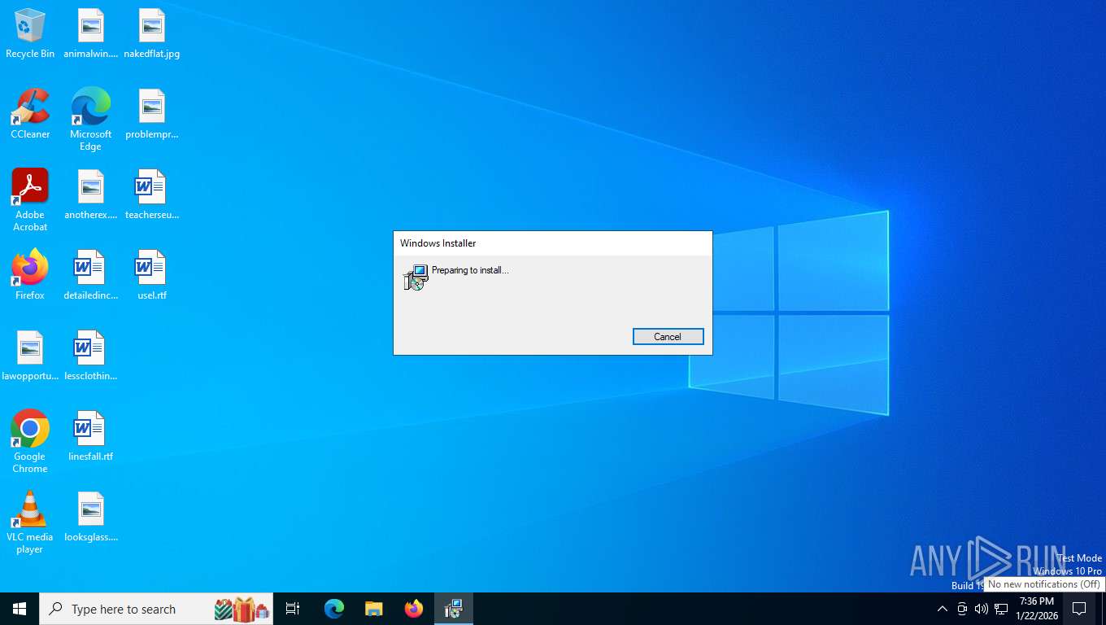Screen dimensions: 1106x625
Task: Click the taskbar search box
Action: pyautogui.click(x=156, y=609)
